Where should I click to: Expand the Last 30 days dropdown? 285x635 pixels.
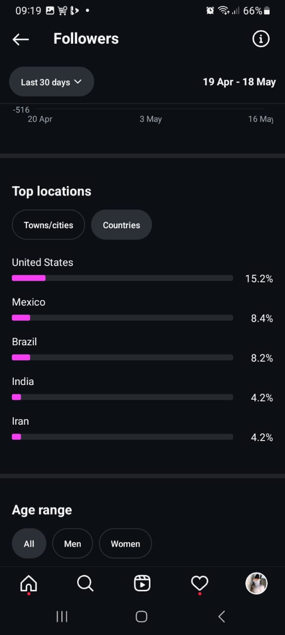pos(51,82)
